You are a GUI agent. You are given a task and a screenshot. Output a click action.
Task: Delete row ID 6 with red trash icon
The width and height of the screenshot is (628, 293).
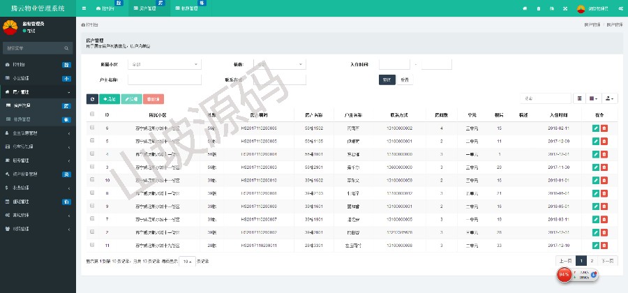tap(604, 128)
